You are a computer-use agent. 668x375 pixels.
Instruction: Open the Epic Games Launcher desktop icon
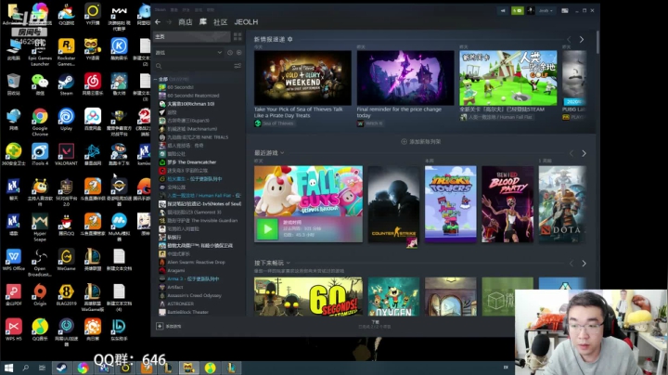tap(40, 52)
